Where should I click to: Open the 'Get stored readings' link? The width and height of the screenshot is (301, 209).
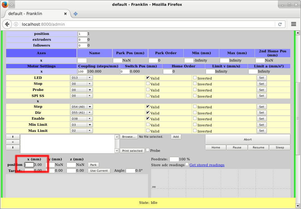(207, 165)
